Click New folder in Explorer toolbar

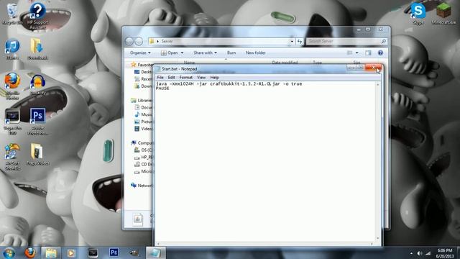click(x=256, y=53)
